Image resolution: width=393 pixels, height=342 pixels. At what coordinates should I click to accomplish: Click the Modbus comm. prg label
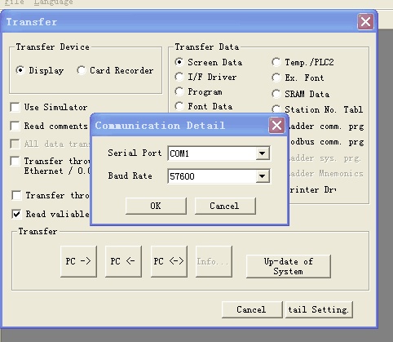pyautogui.click(x=326, y=142)
